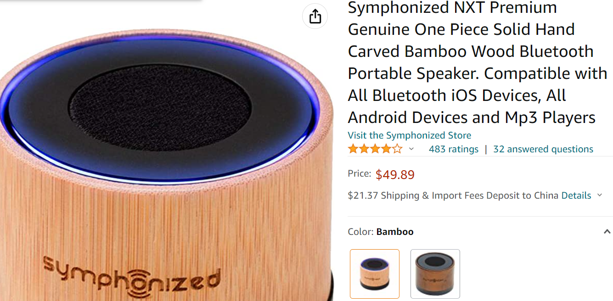Screen dimensions: 613x301
Task: Open the 483 ratings link
Action: click(454, 149)
